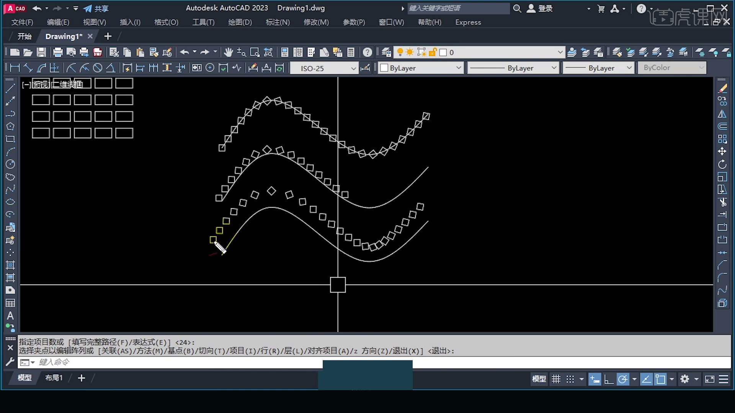Image resolution: width=735 pixels, height=413 pixels.
Task: Click the Move tool in the modify toolbar
Action: 722,151
